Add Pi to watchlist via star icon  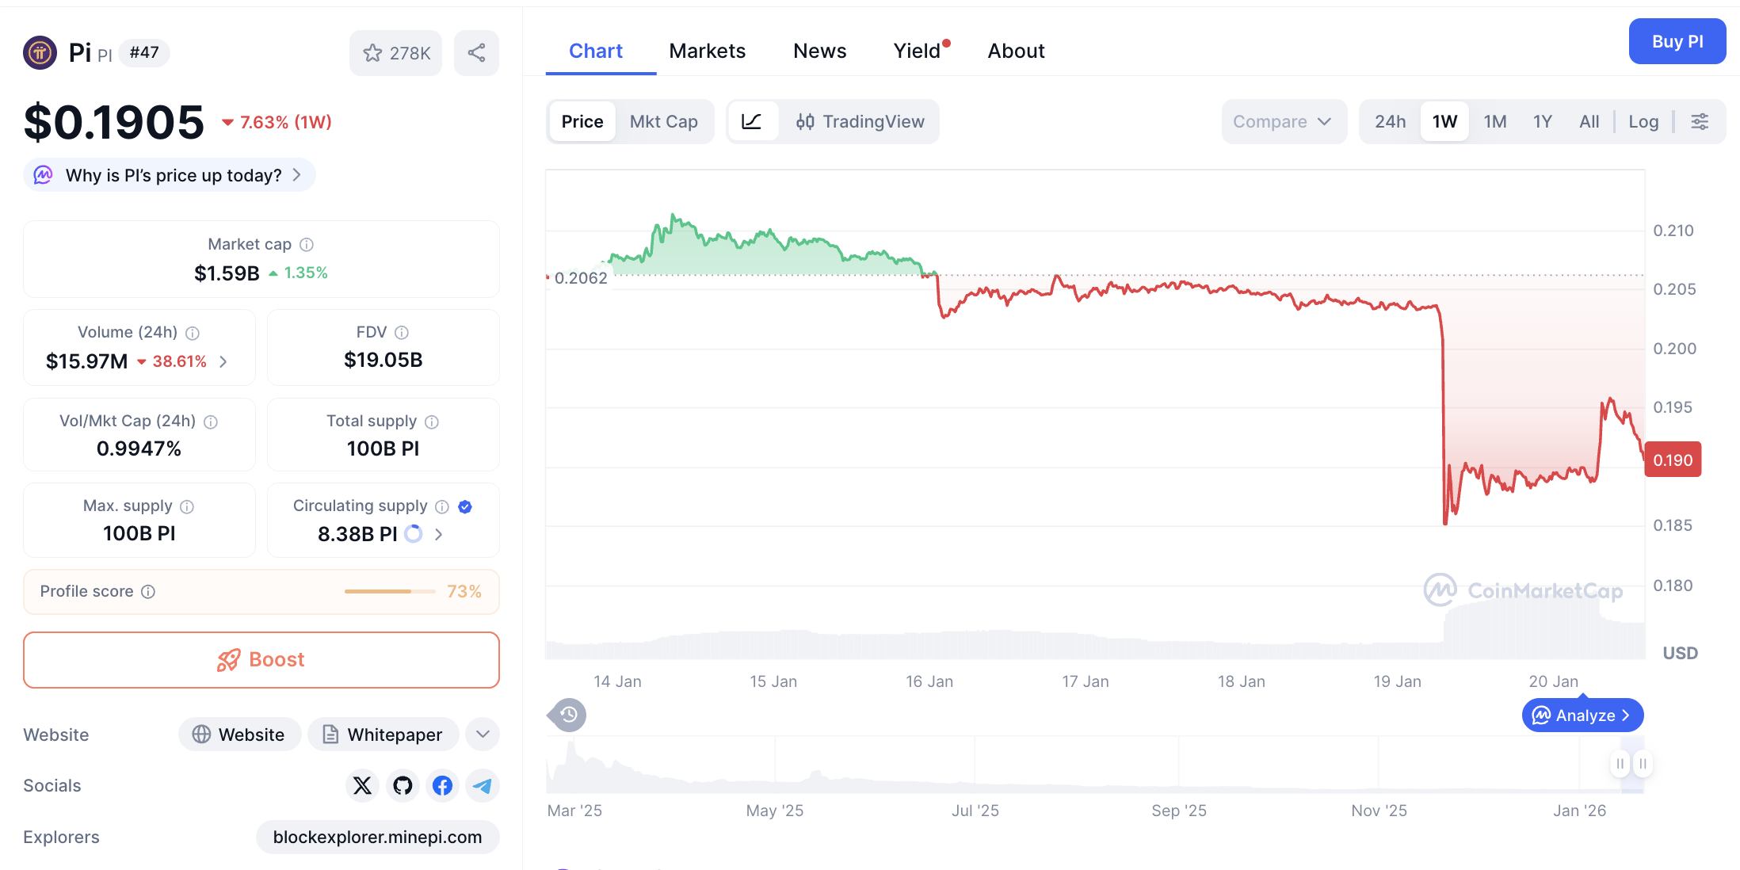pos(373,53)
